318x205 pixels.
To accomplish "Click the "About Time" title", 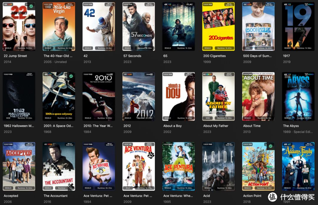I will tap(252, 126).
